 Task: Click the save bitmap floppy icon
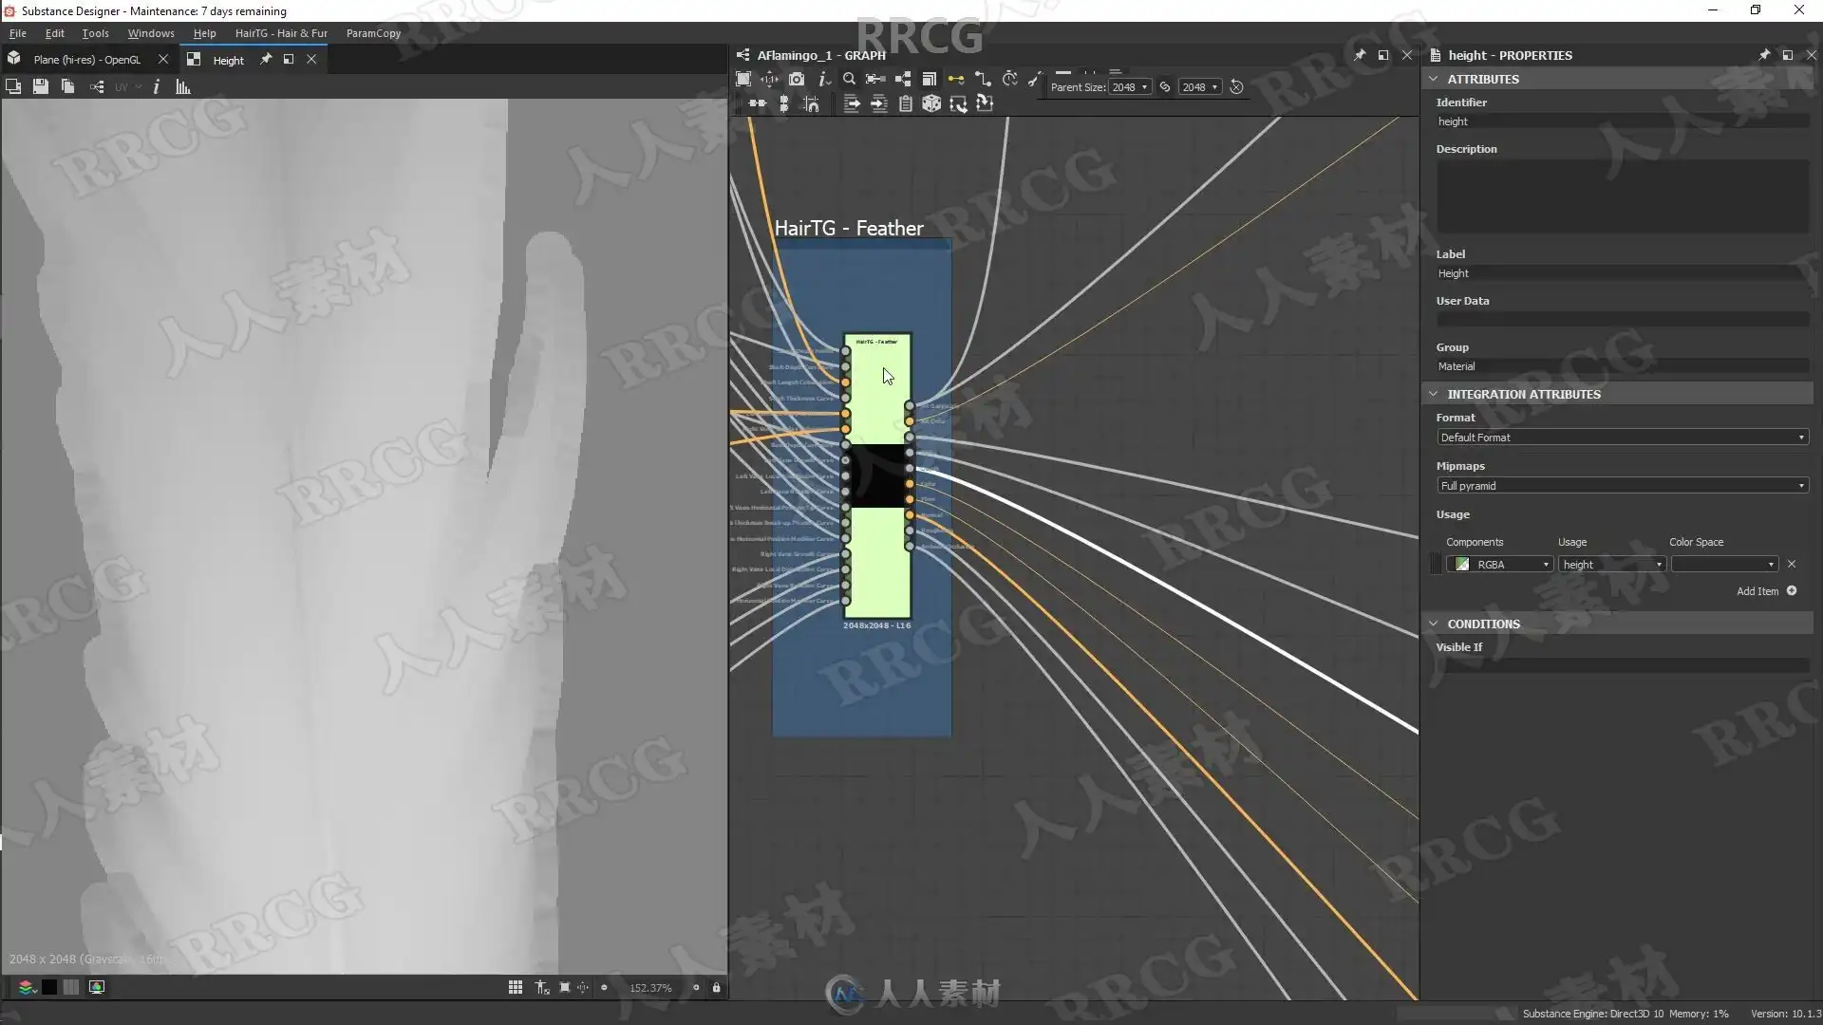tap(40, 86)
